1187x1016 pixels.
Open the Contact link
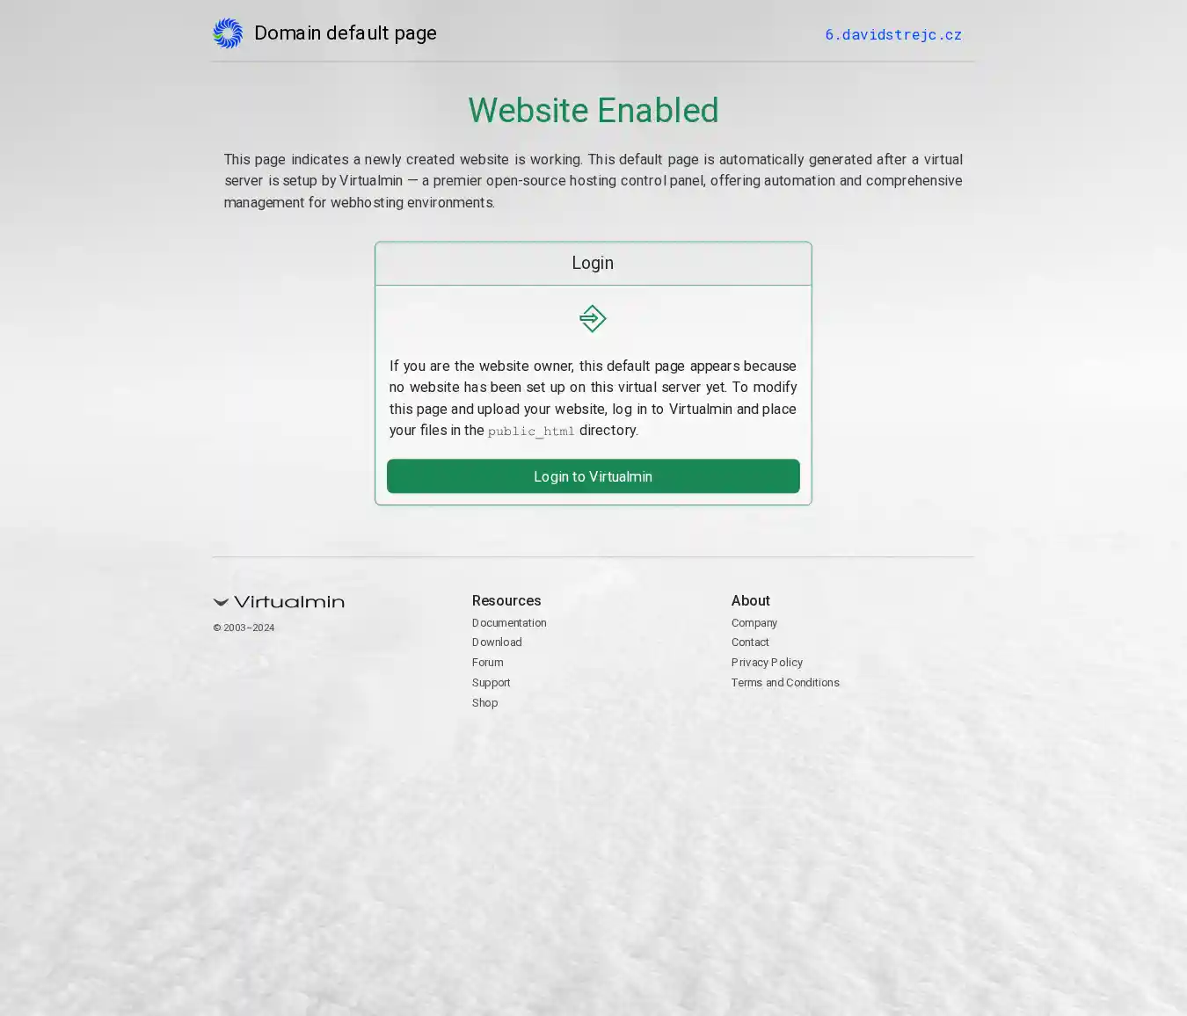tap(750, 642)
